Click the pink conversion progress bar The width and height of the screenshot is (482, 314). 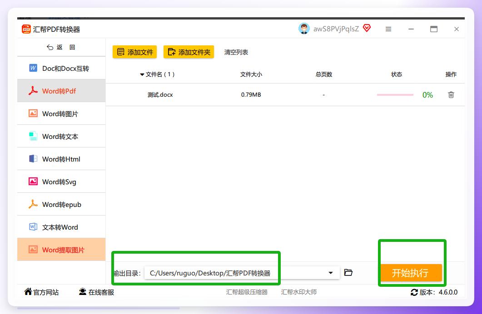[x=395, y=95]
